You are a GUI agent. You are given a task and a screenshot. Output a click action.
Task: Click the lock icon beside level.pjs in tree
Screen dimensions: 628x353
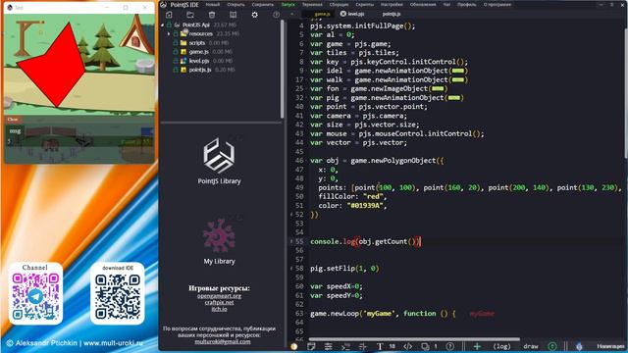pos(176,61)
